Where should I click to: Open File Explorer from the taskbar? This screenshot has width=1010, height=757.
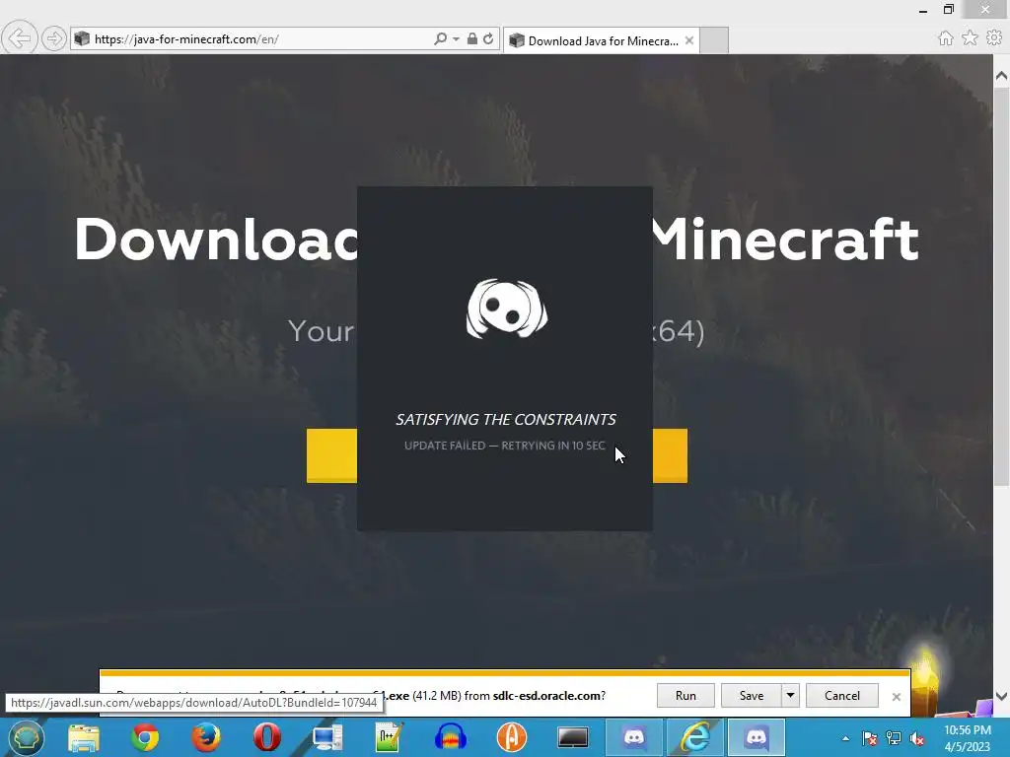pos(84,737)
